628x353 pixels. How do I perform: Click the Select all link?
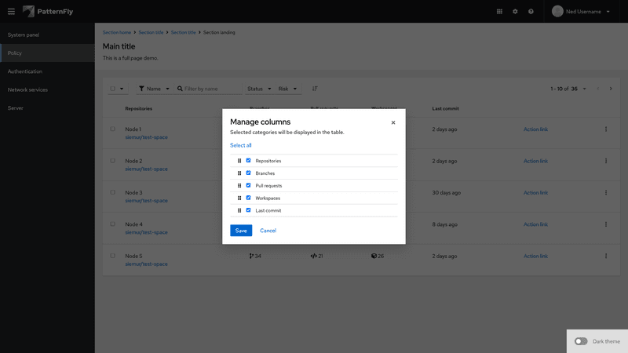pos(241,145)
